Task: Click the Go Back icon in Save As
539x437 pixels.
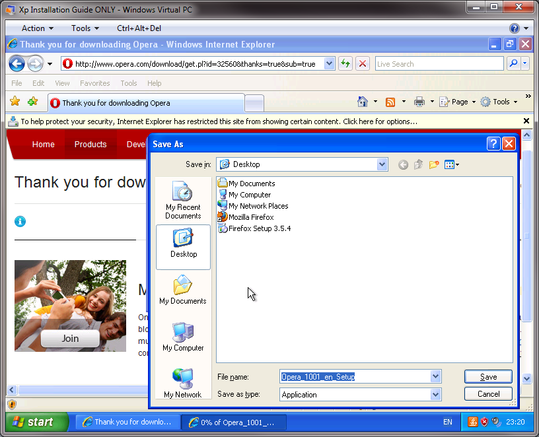Action: [403, 165]
